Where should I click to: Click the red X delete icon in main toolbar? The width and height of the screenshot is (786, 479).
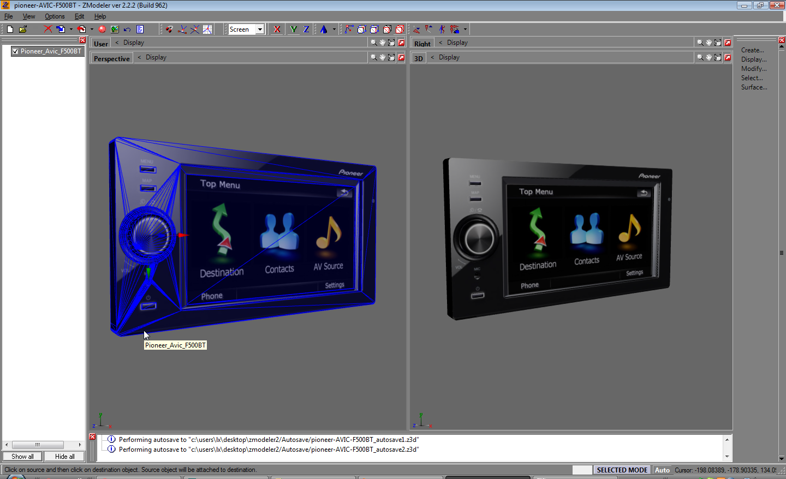click(48, 29)
